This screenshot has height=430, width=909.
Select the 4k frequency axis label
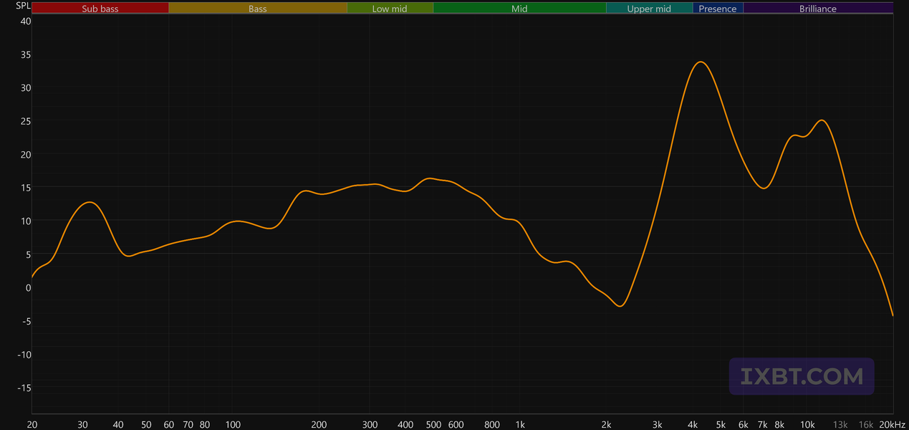693,424
